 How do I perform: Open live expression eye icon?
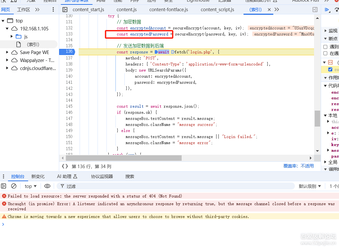click(47, 186)
